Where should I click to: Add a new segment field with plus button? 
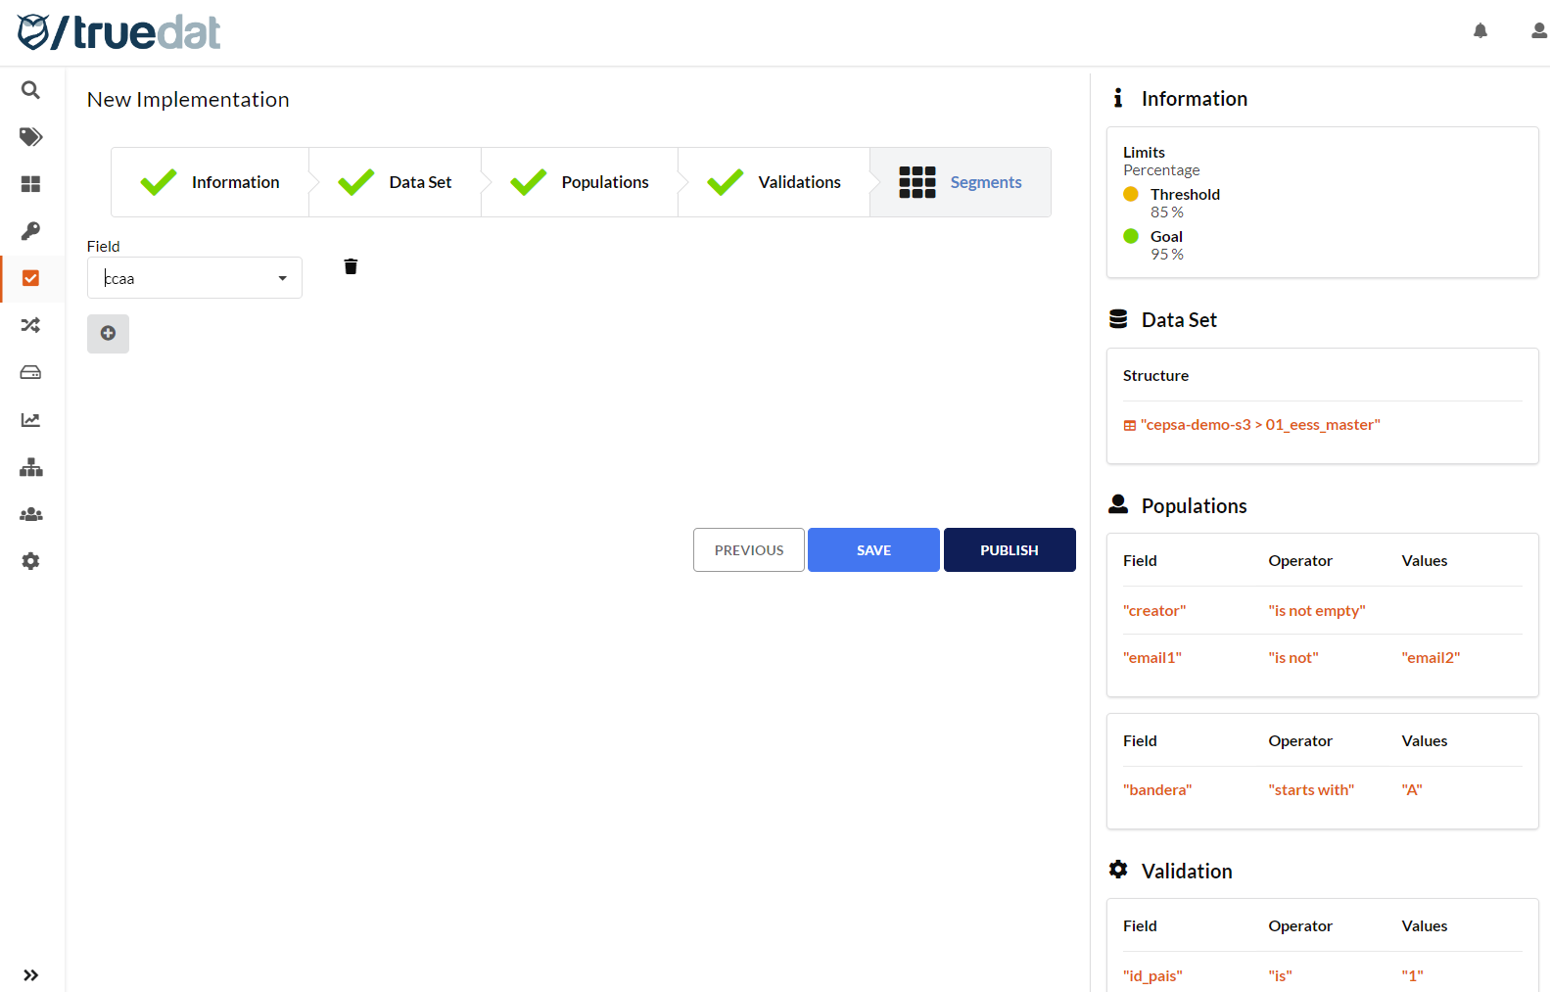pyautogui.click(x=108, y=334)
